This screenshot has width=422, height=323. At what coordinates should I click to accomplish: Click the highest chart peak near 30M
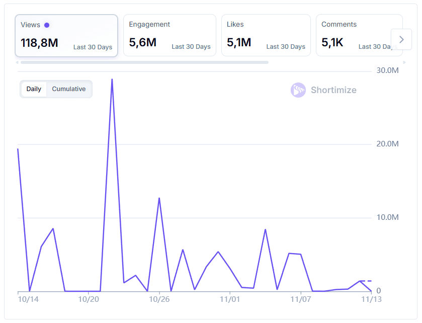click(112, 79)
